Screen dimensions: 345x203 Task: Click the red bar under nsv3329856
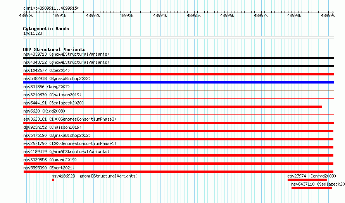point(178,164)
